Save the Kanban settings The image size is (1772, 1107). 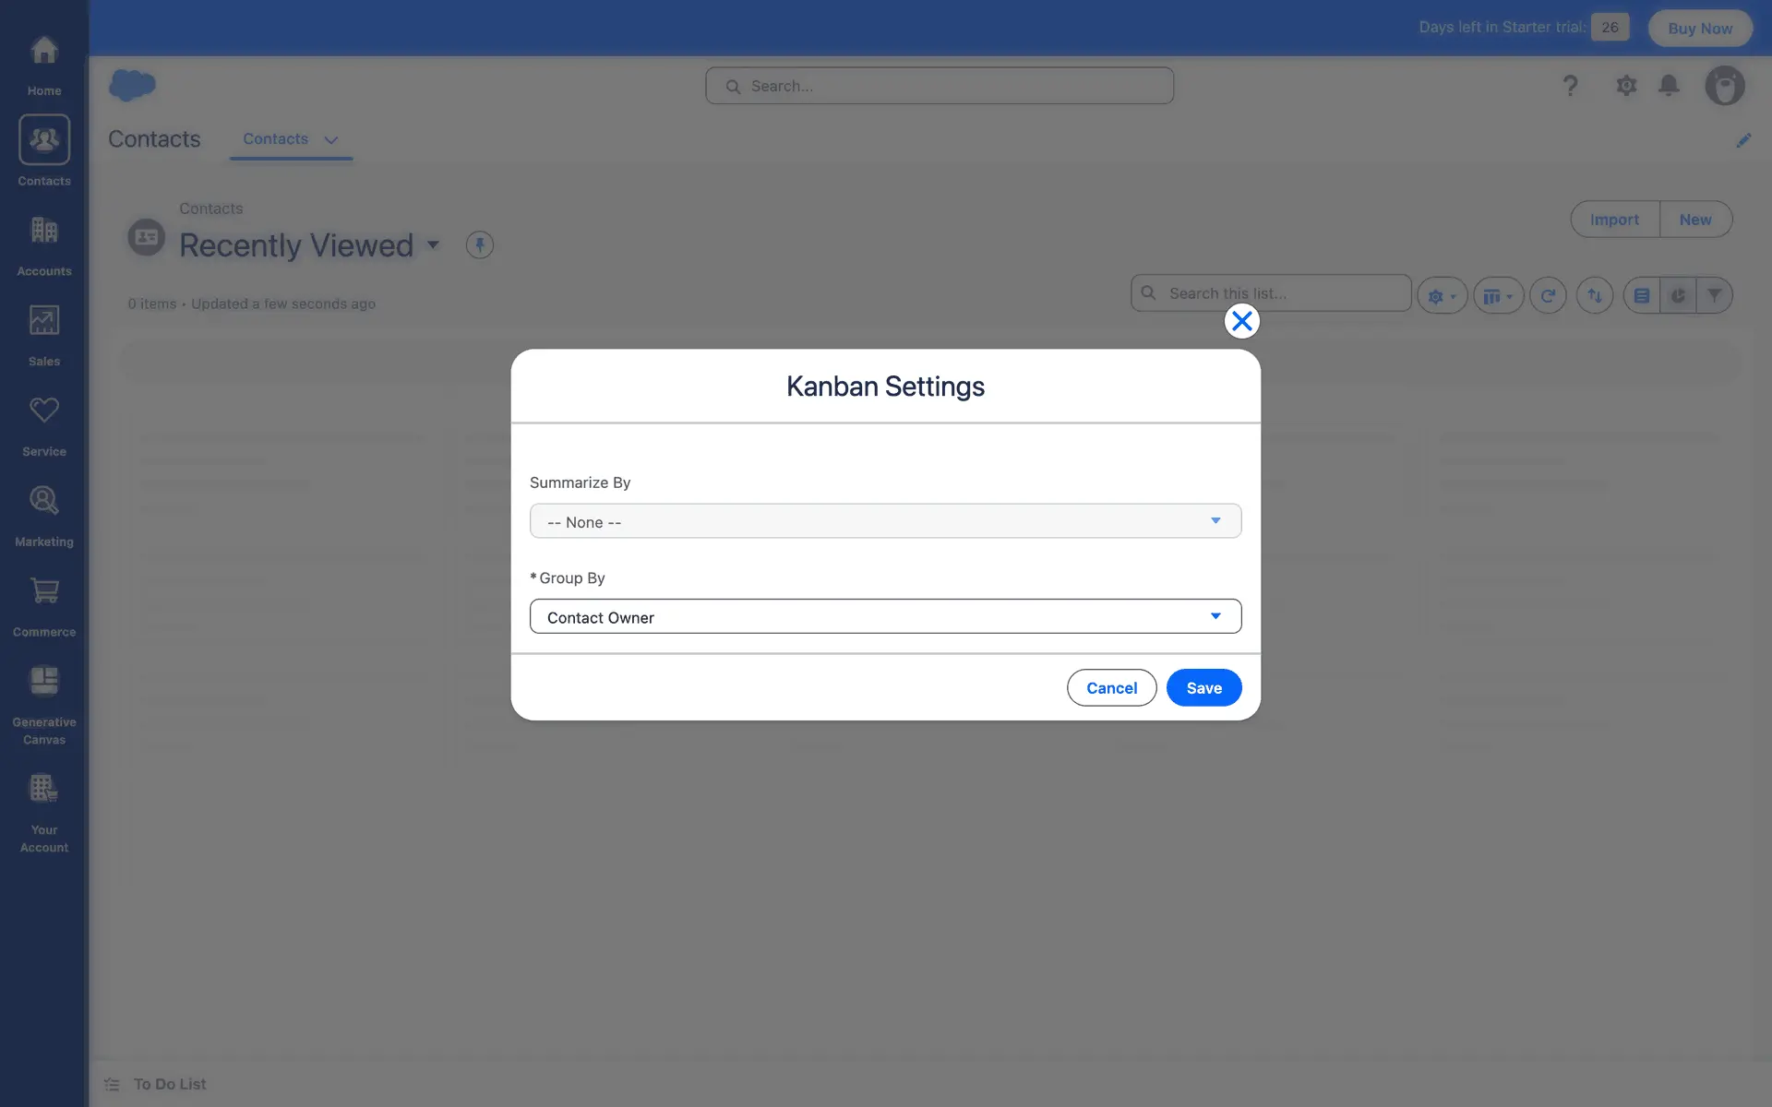click(x=1203, y=688)
